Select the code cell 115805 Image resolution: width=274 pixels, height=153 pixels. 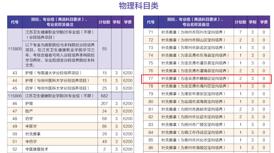click(x=15, y=49)
